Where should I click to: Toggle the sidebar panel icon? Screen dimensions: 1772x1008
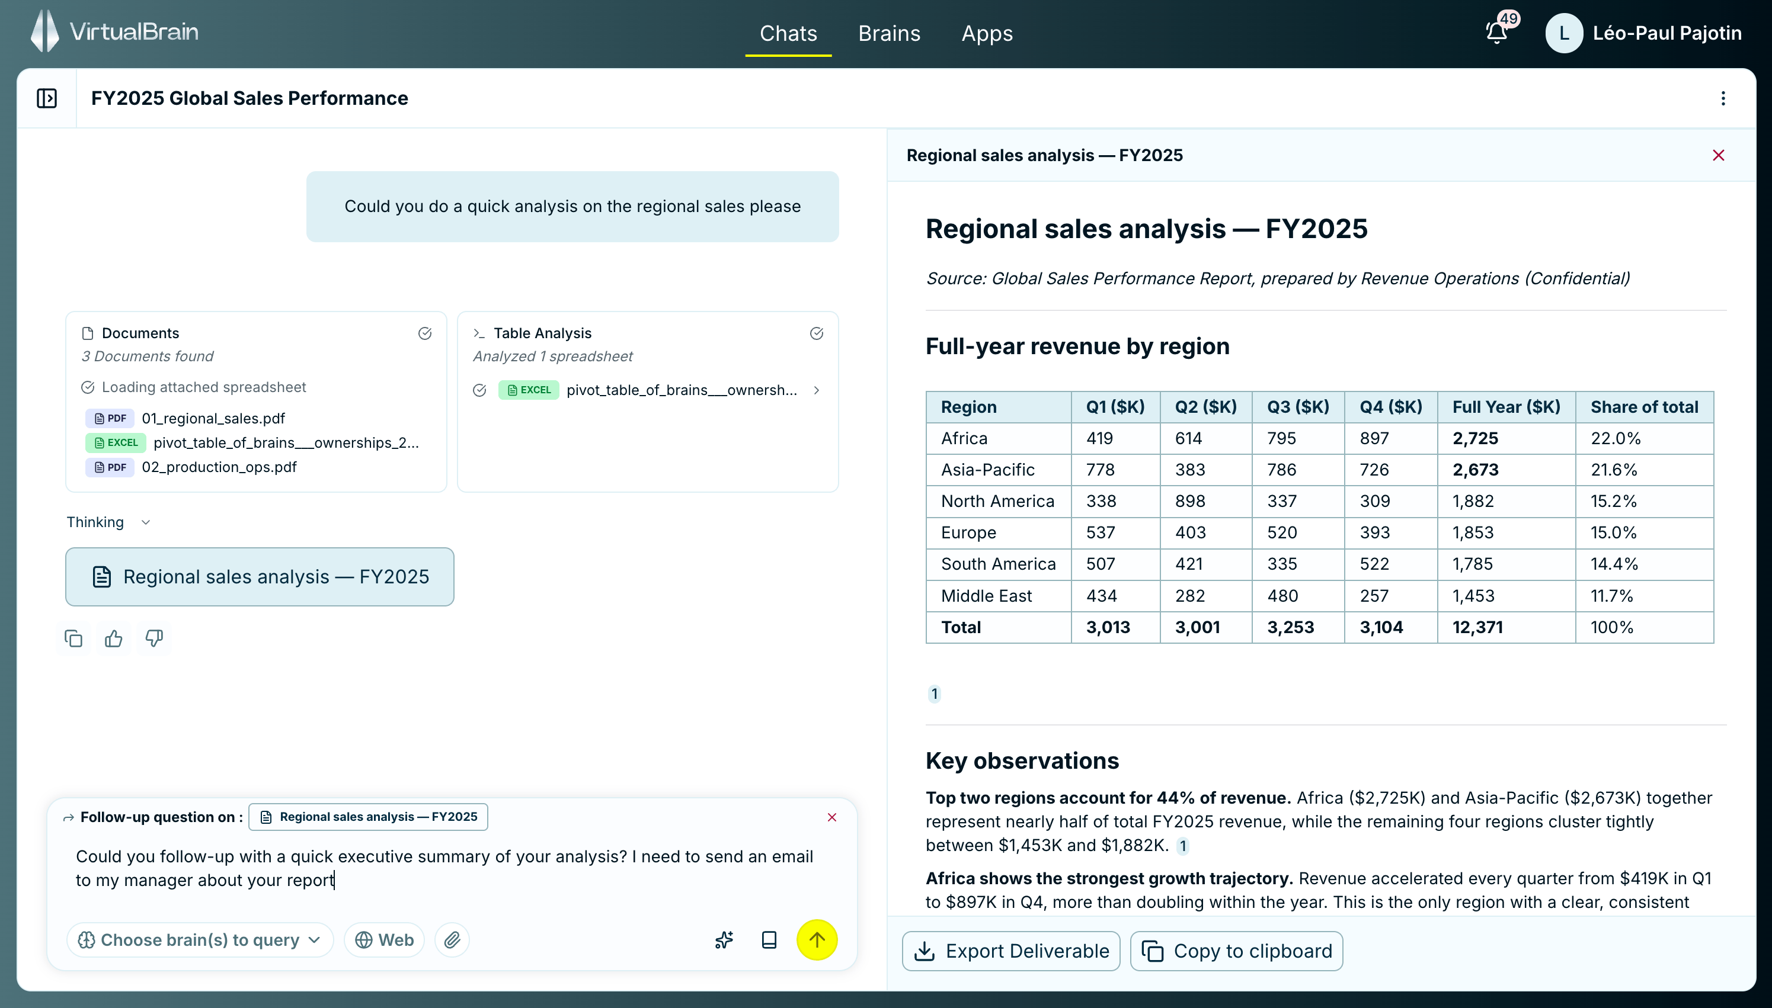(x=46, y=98)
